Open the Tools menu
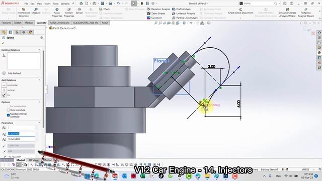 coord(56,4)
